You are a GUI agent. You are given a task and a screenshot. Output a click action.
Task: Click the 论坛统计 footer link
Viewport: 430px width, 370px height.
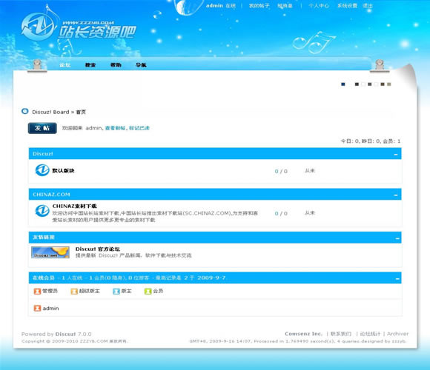coord(370,334)
